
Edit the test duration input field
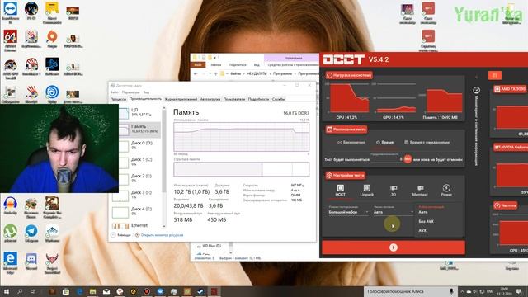(x=387, y=159)
